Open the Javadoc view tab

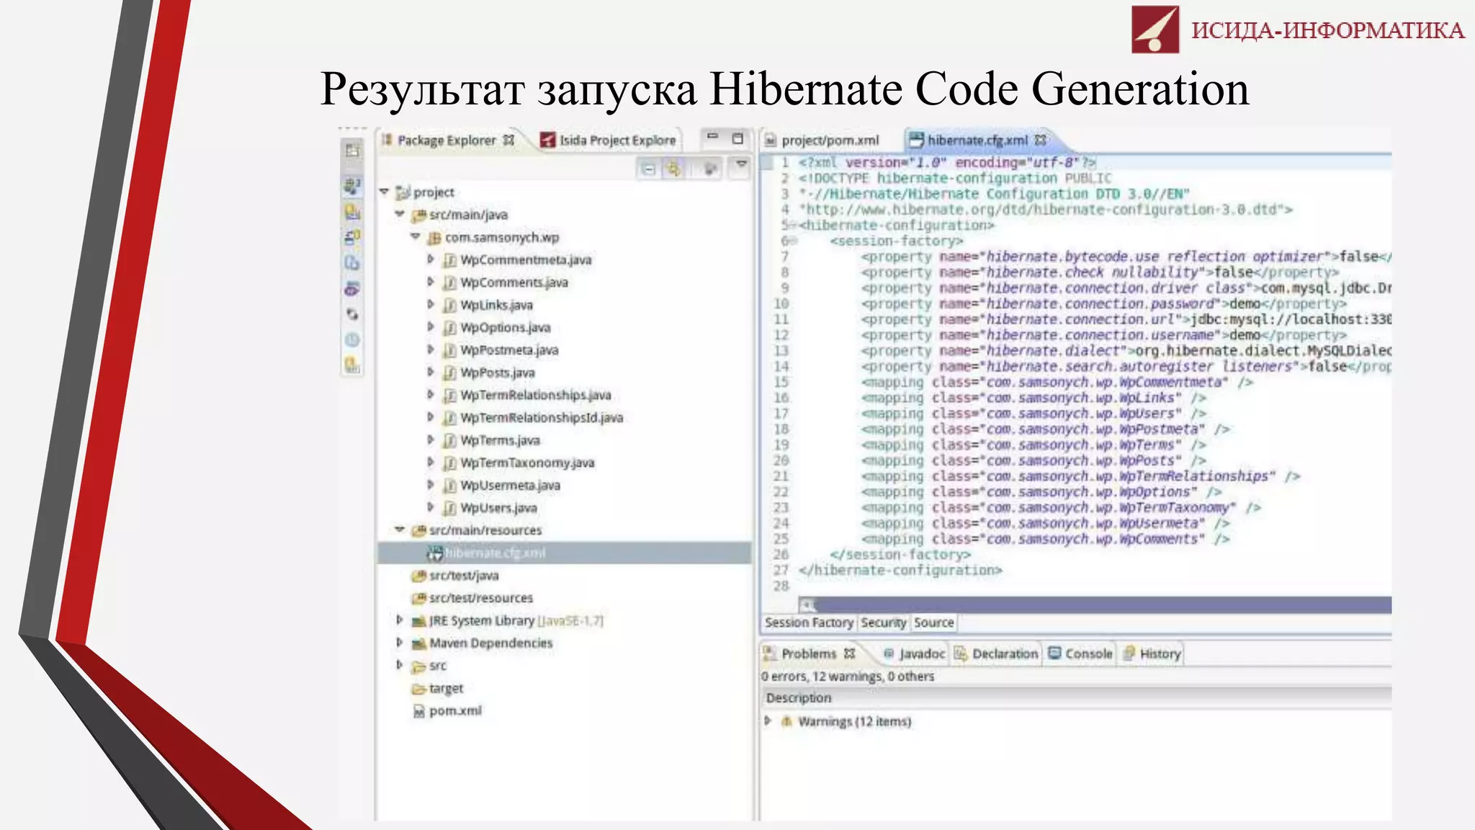(x=914, y=653)
